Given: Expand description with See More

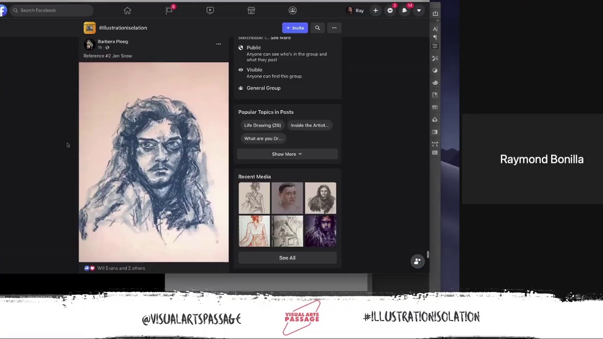Looking at the screenshot, I should point(280,38).
